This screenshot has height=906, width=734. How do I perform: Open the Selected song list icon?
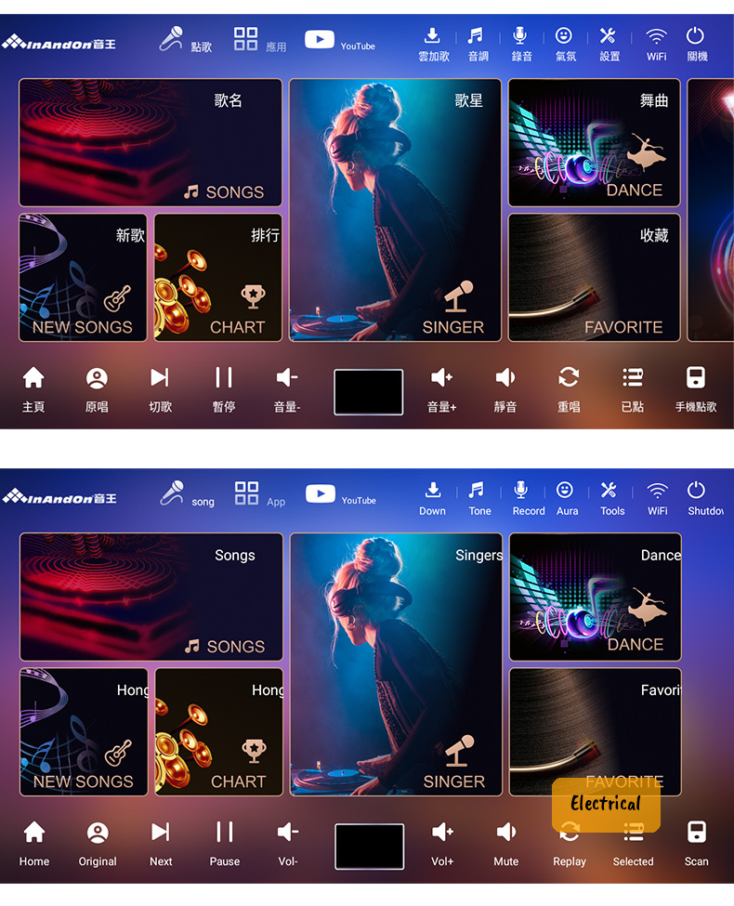[x=633, y=832]
